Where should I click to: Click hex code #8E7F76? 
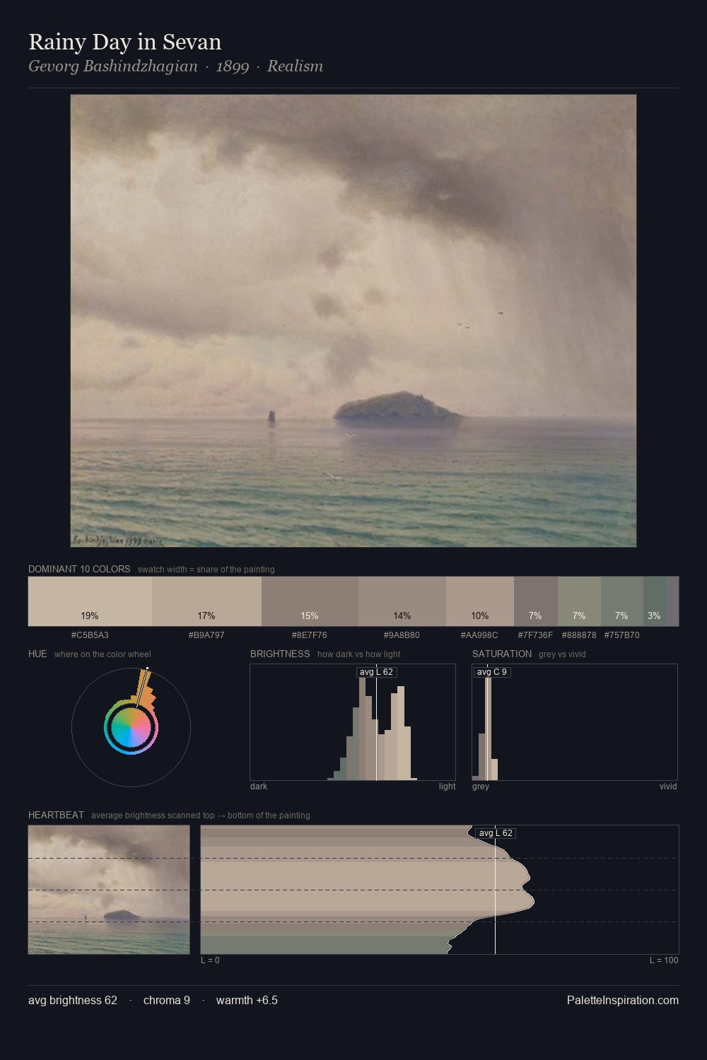pos(310,635)
